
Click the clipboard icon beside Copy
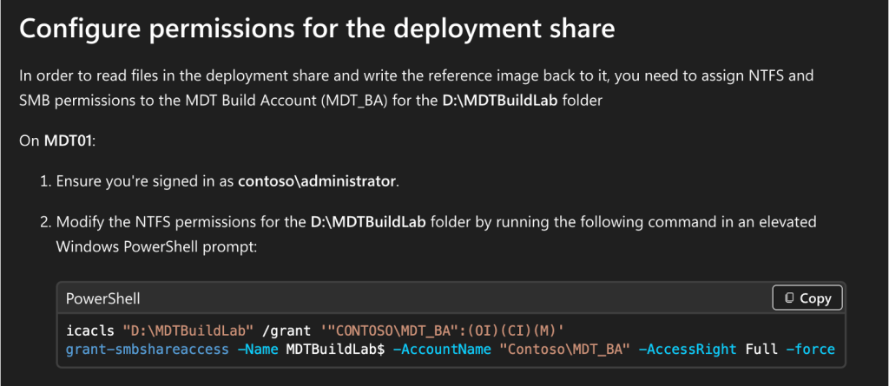789,298
